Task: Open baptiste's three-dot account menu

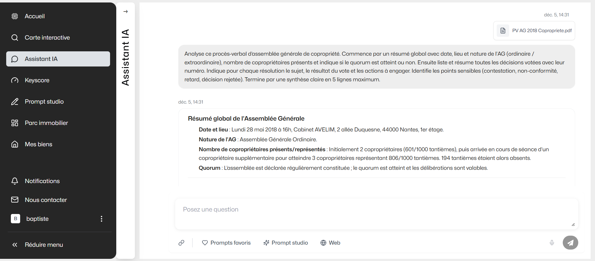Action: click(101, 219)
